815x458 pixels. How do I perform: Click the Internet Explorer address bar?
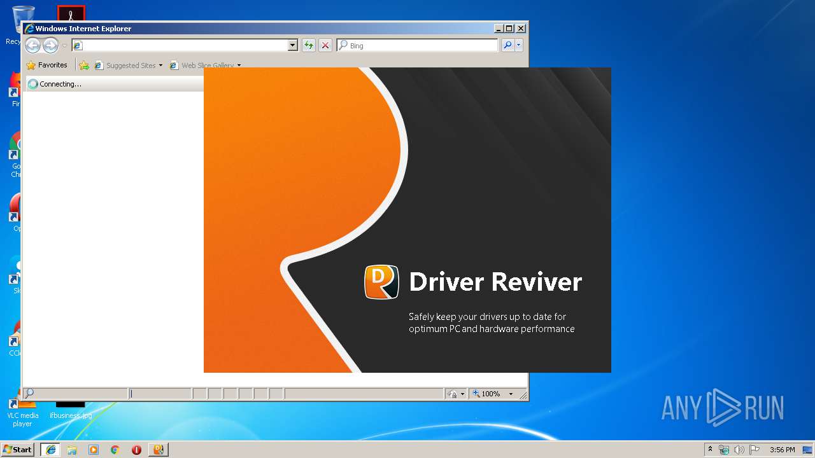pos(180,45)
